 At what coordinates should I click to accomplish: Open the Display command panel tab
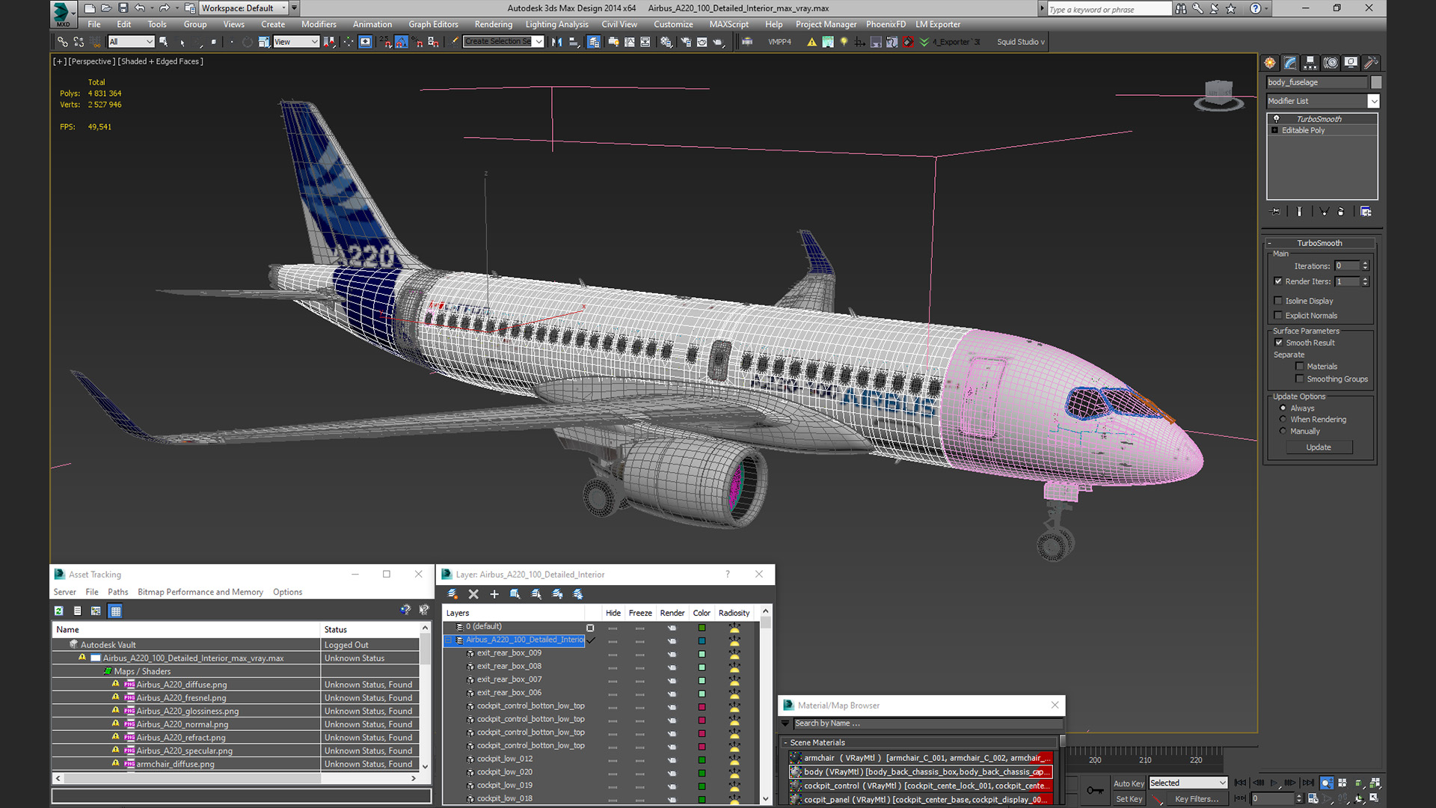[x=1351, y=63]
